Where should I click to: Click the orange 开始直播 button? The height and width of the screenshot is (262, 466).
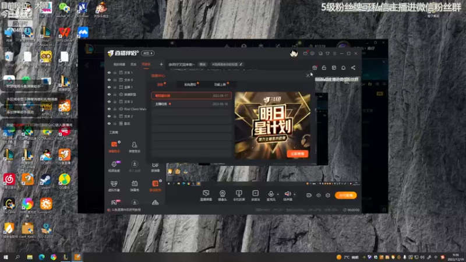click(346, 195)
